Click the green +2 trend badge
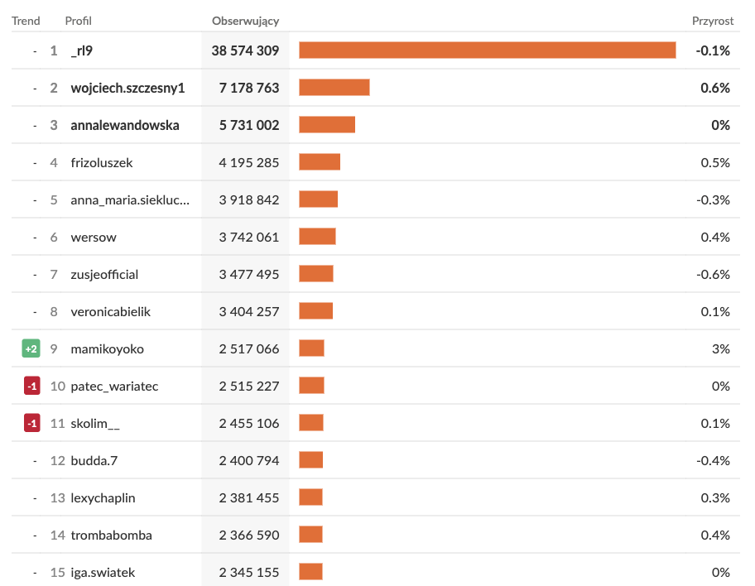This screenshot has height=586, width=755. [31, 349]
